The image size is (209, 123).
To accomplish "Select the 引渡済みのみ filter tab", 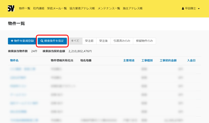I will pyautogui.click(x=122, y=41).
